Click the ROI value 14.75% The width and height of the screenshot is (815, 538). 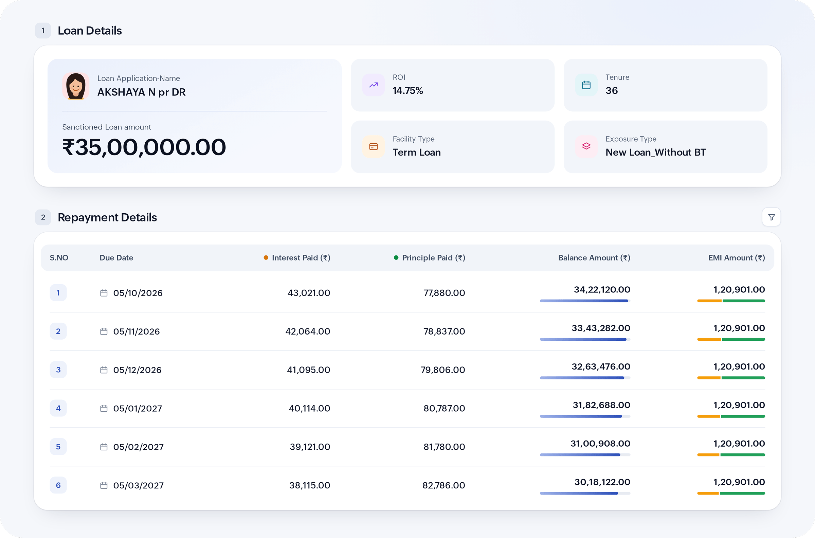(x=408, y=91)
